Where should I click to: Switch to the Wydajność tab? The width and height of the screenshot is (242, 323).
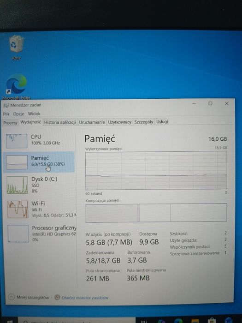point(31,122)
